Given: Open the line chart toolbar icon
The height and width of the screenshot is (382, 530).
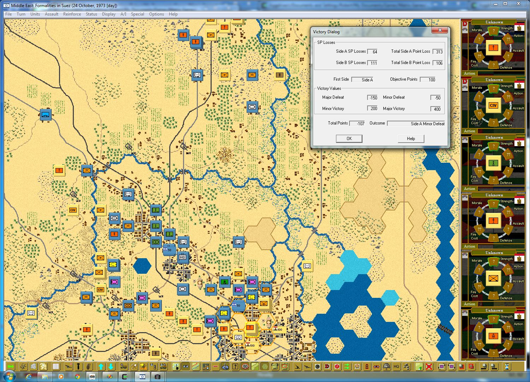Looking at the screenshot, I should coord(196,366).
